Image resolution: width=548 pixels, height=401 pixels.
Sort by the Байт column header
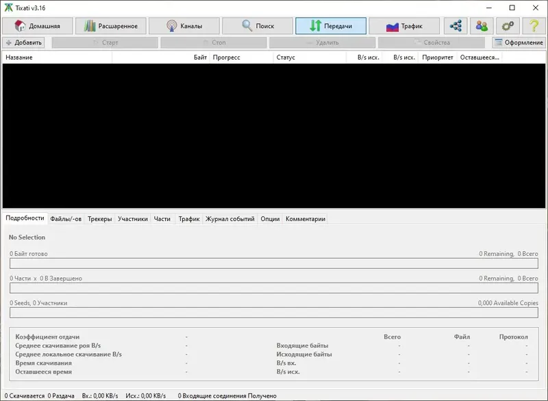[161, 57]
